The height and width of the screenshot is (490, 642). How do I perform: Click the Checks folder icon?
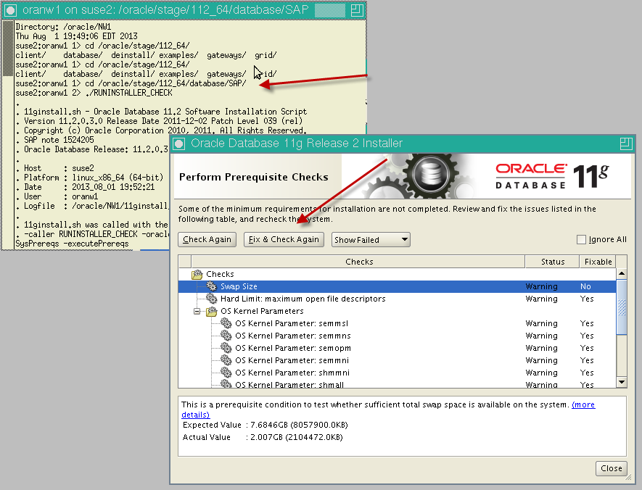click(197, 275)
